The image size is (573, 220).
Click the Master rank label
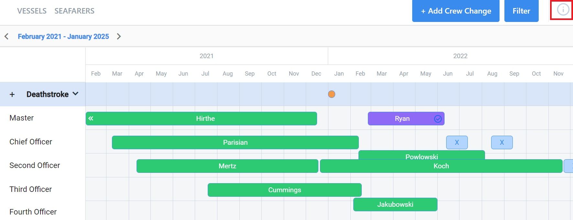pyautogui.click(x=22, y=118)
